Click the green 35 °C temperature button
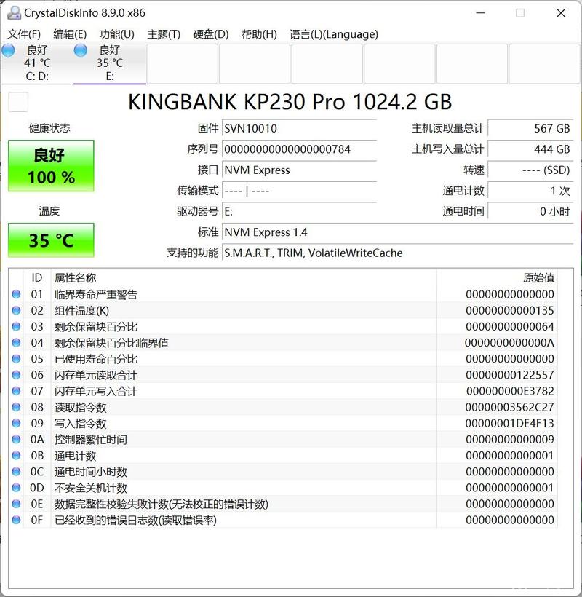The height and width of the screenshot is (597, 582). coord(51,240)
